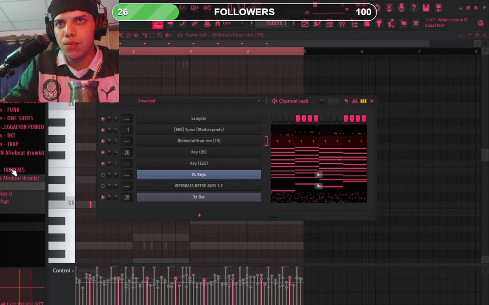Mute the Key (125) channel

click(x=103, y=164)
